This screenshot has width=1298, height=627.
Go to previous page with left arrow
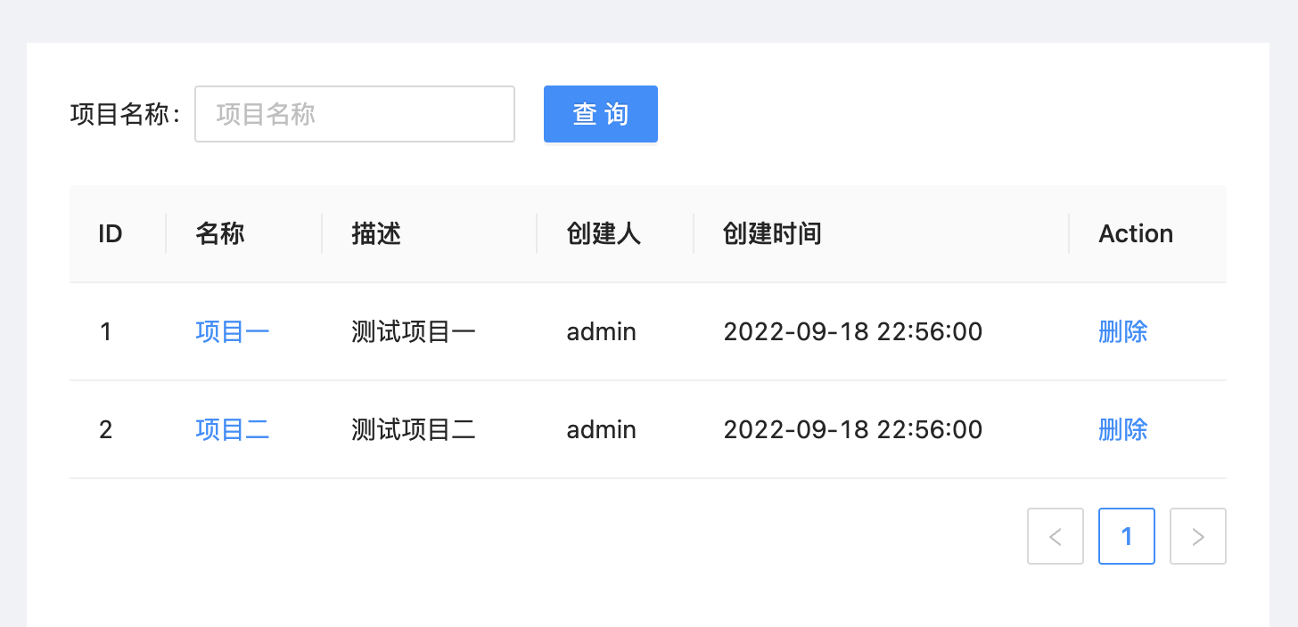coord(1056,536)
